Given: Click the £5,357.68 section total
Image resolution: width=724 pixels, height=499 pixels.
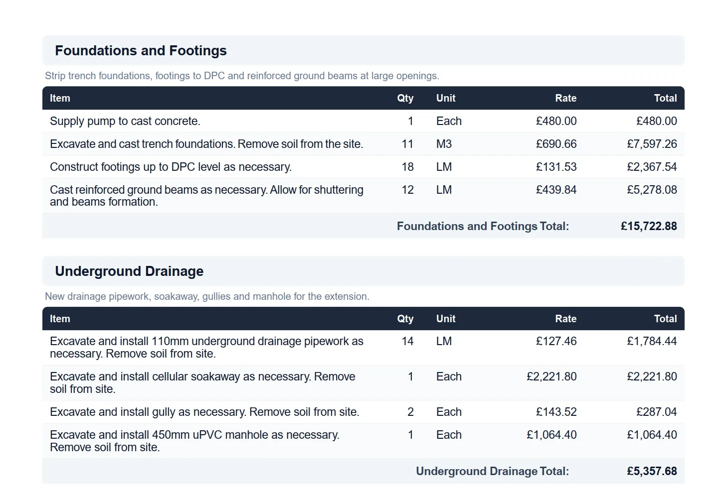Looking at the screenshot, I should pos(652,471).
